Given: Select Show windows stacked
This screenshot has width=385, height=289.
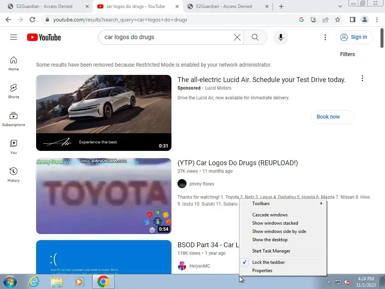Looking at the screenshot, I should [283, 223].
